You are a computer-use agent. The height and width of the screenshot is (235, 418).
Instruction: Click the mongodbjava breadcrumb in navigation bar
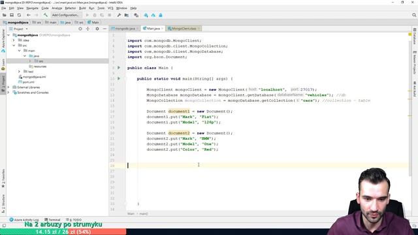pos(16,22)
